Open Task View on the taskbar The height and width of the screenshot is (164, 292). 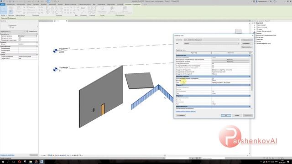click(14, 162)
